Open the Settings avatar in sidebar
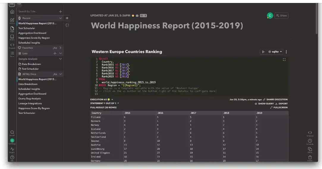Image resolution: width=322 pixels, height=169 pixels. pos(12,141)
